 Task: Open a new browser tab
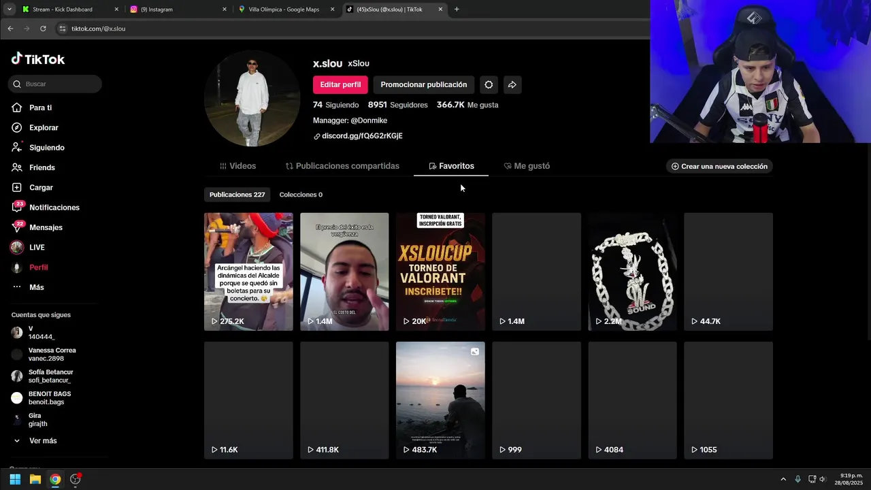click(457, 10)
